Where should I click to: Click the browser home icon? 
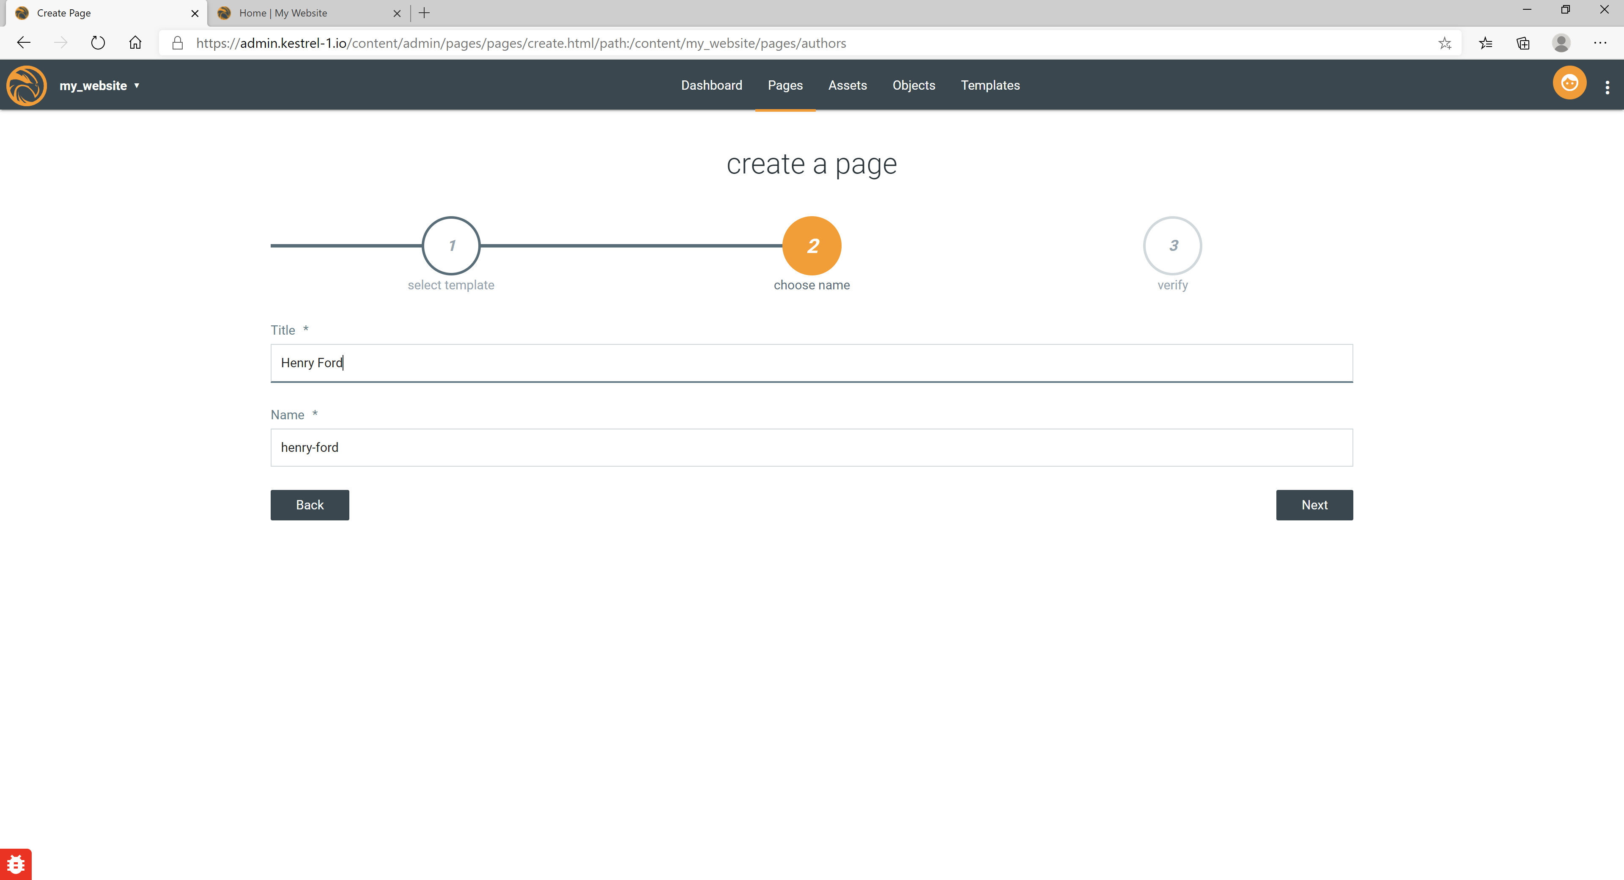tap(135, 43)
